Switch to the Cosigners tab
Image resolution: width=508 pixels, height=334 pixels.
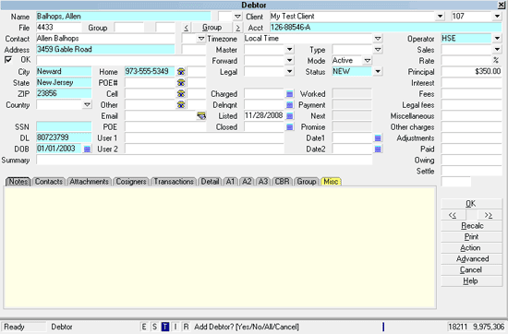[x=131, y=182]
